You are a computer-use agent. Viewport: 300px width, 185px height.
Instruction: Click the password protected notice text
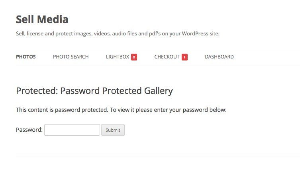pyautogui.click(x=121, y=110)
